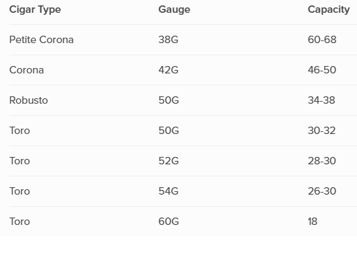The width and height of the screenshot is (357, 264).
Task: Select the Toro cell in 60G row
Action: point(20,222)
